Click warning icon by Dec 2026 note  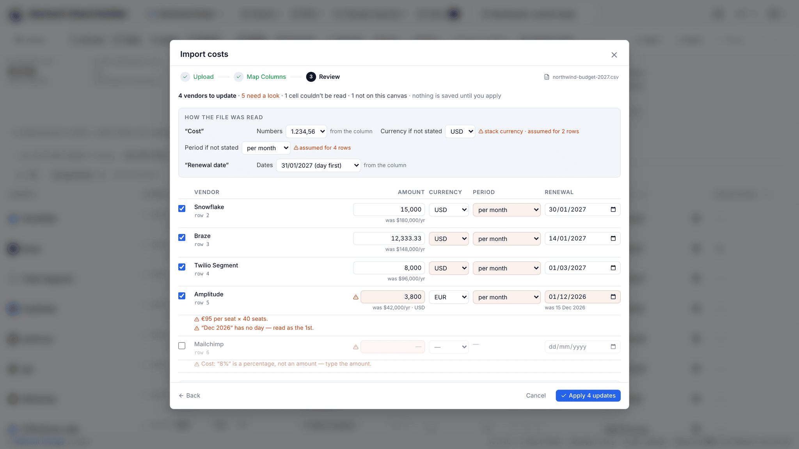point(197,328)
